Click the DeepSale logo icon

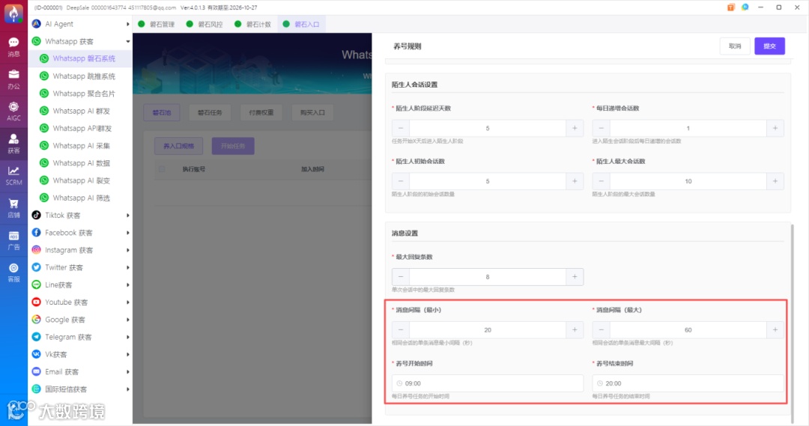[x=13, y=13]
